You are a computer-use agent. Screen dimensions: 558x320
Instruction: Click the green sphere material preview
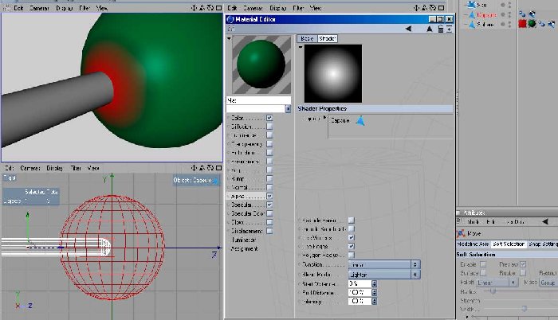click(261, 64)
